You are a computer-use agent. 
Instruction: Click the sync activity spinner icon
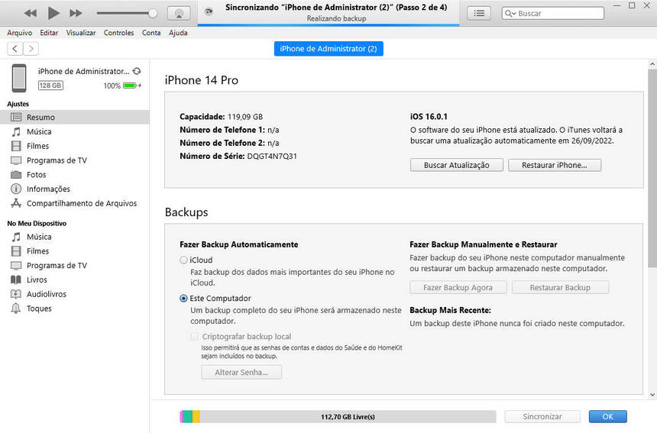209,12
